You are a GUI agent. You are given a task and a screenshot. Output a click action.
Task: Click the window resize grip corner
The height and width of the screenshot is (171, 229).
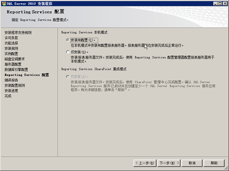(226, 168)
